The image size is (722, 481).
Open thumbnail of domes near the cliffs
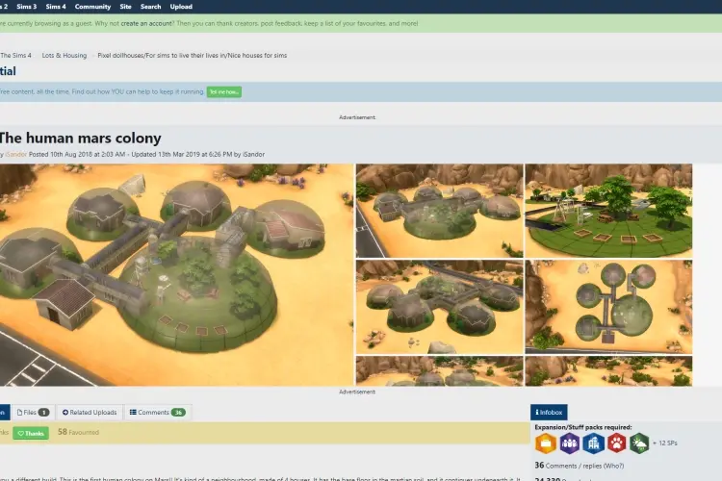(x=440, y=211)
